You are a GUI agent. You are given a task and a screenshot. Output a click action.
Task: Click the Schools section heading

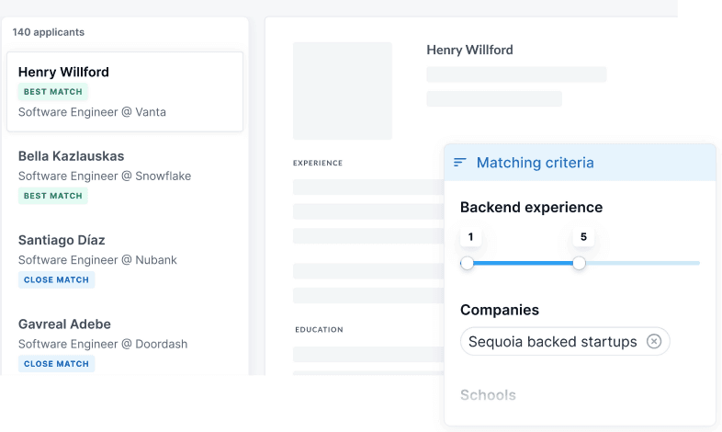click(x=488, y=395)
